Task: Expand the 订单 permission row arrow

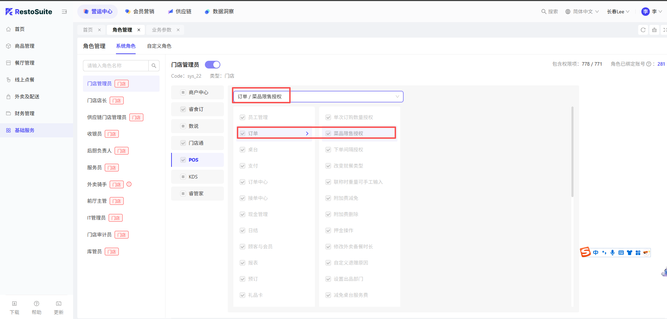Action: click(x=307, y=134)
